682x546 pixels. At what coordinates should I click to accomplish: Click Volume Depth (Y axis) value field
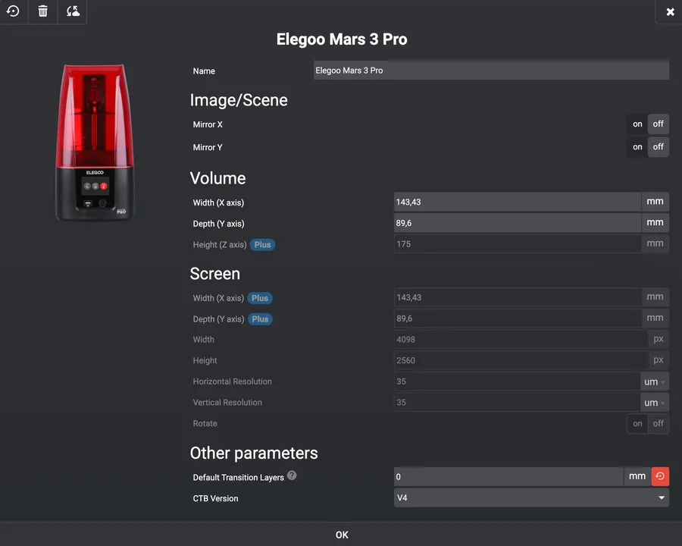coord(517,223)
